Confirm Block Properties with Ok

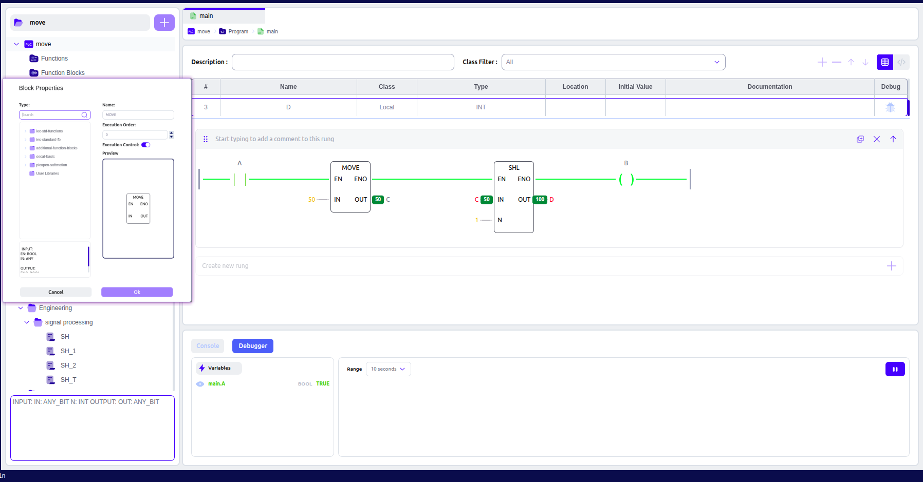[137, 292]
